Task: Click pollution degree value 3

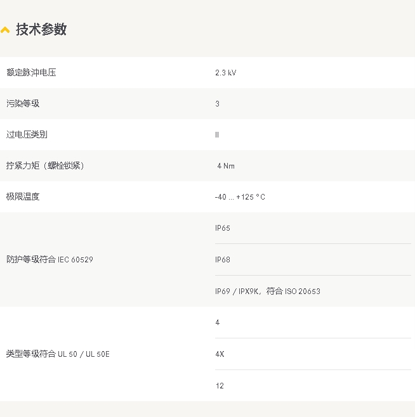Action: 218,104
